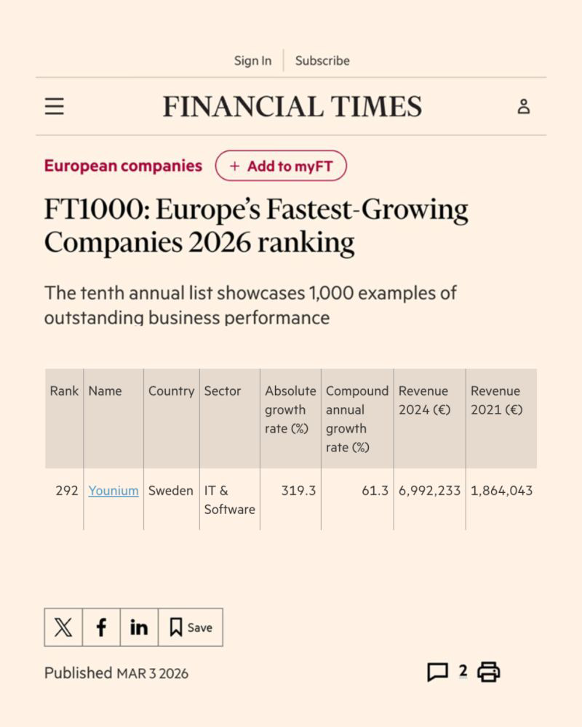Click the print article icon

pos(489,672)
